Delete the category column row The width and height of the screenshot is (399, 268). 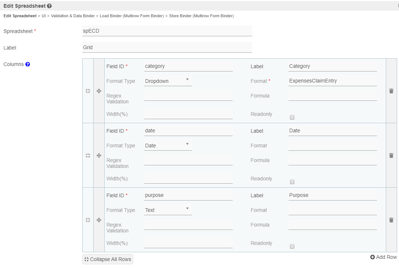391,91
